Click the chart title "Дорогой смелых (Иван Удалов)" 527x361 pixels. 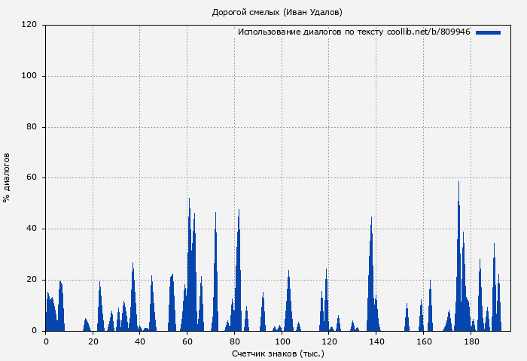(x=277, y=12)
